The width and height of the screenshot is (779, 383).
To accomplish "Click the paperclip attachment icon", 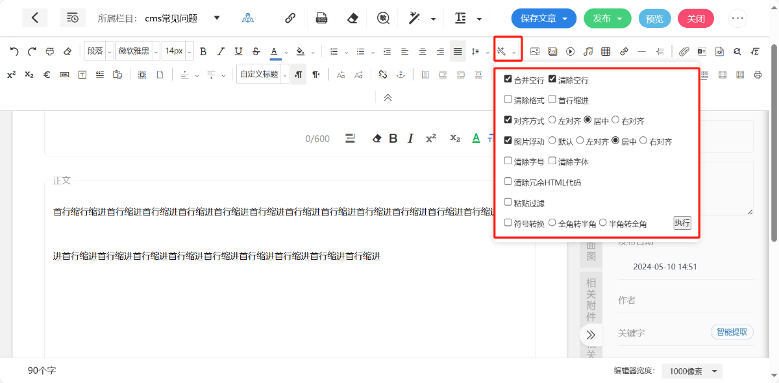I will (684, 51).
